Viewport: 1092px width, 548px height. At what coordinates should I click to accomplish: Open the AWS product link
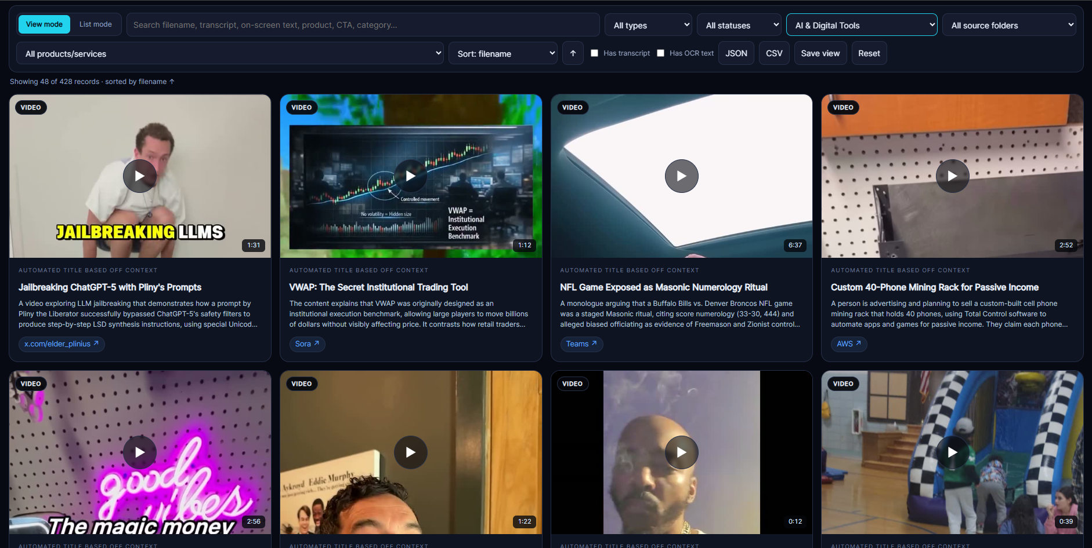coord(849,344)
